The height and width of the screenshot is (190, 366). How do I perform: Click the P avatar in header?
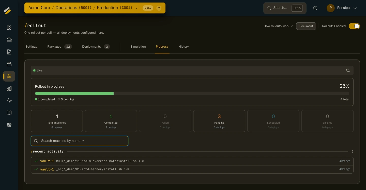(x=330, y=8)
